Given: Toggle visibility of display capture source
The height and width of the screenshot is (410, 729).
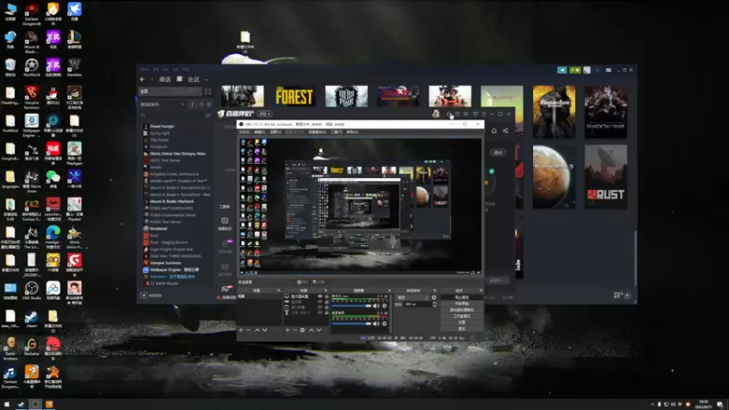Looking at the screenshot, I should coord(320,296).
